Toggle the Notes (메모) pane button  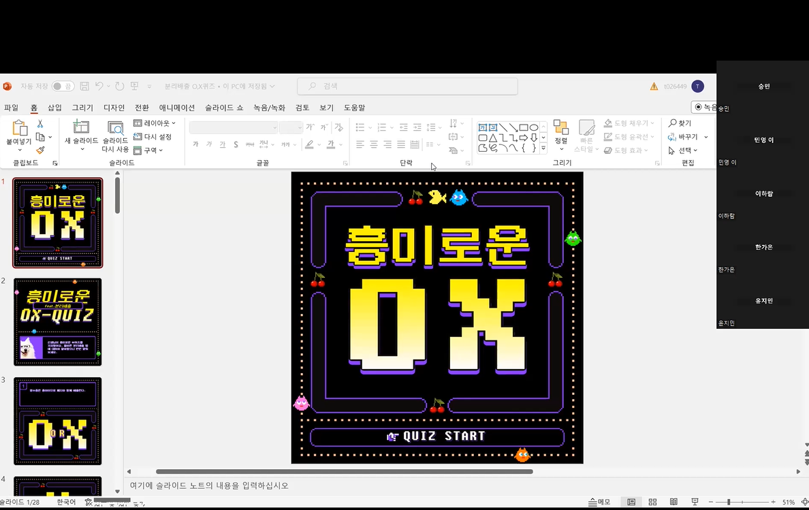tap(599, 502)
